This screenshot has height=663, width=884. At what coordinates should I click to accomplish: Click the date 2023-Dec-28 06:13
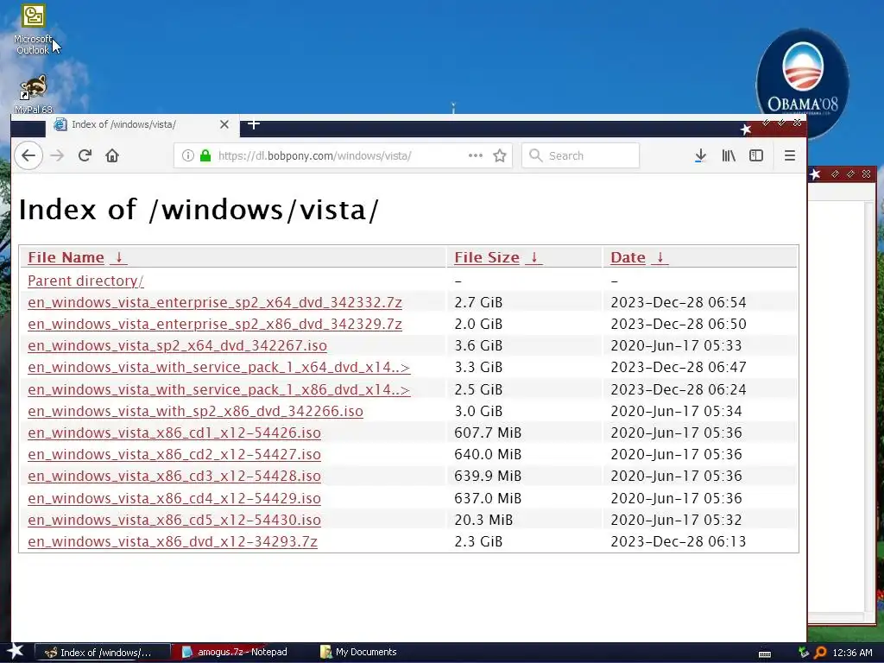click(x=679, y=542)
